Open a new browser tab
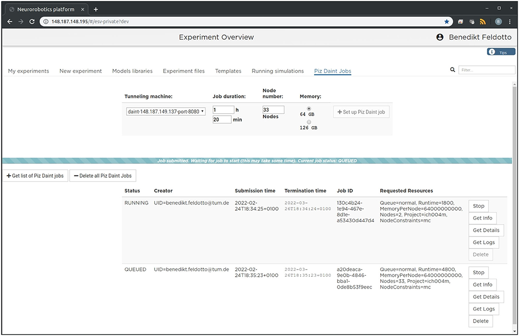 tap(96, 9)
